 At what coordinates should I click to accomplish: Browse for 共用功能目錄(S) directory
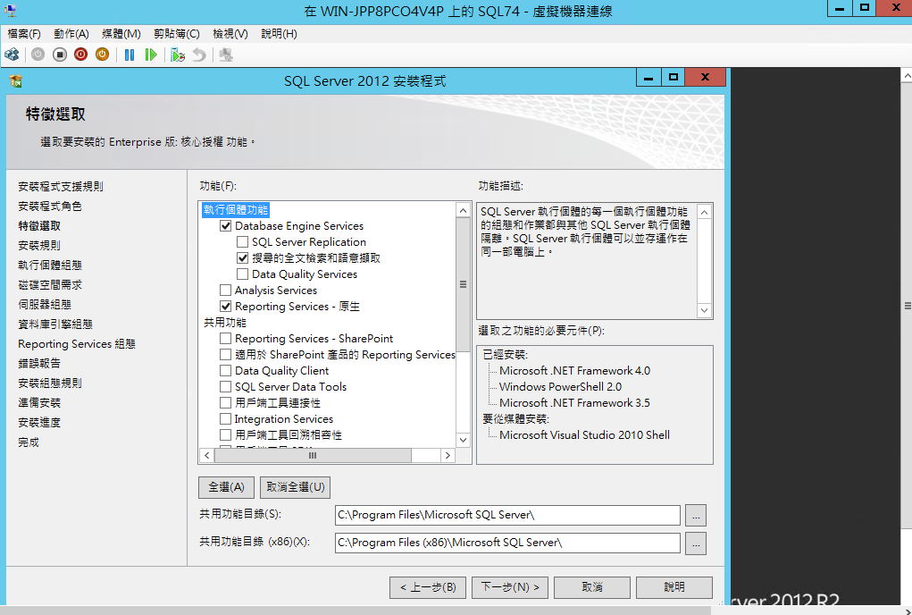tap(696, 515)
